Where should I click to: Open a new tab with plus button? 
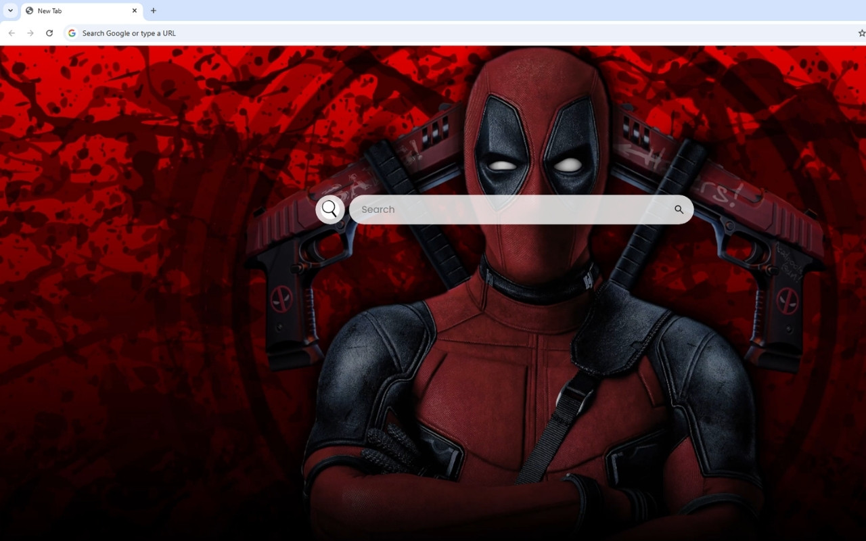[154, 11]
